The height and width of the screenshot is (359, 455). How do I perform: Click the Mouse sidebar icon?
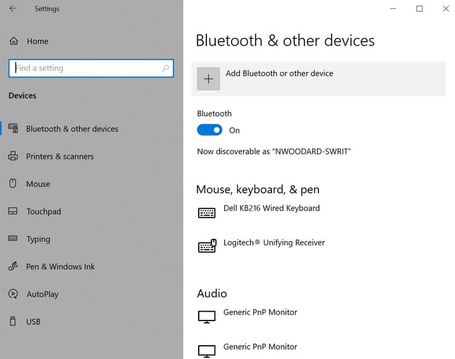tap(13, 183)
